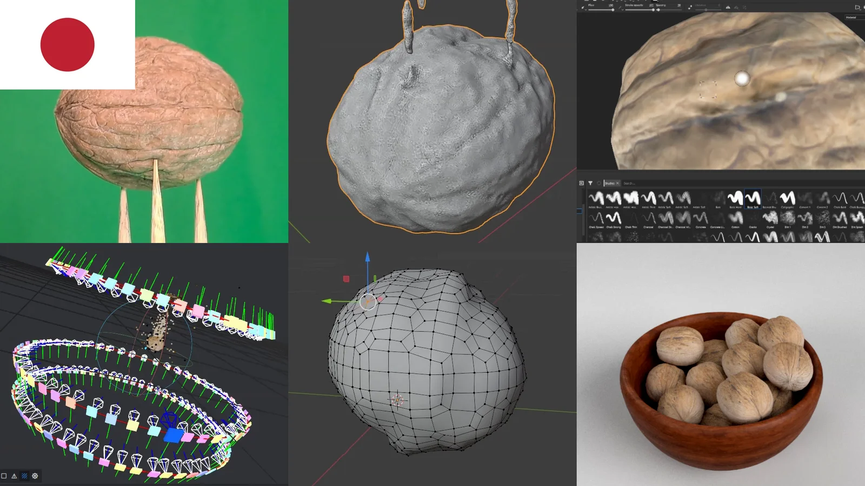Toggle the blue hatched display mode icon

pos(24,476)
